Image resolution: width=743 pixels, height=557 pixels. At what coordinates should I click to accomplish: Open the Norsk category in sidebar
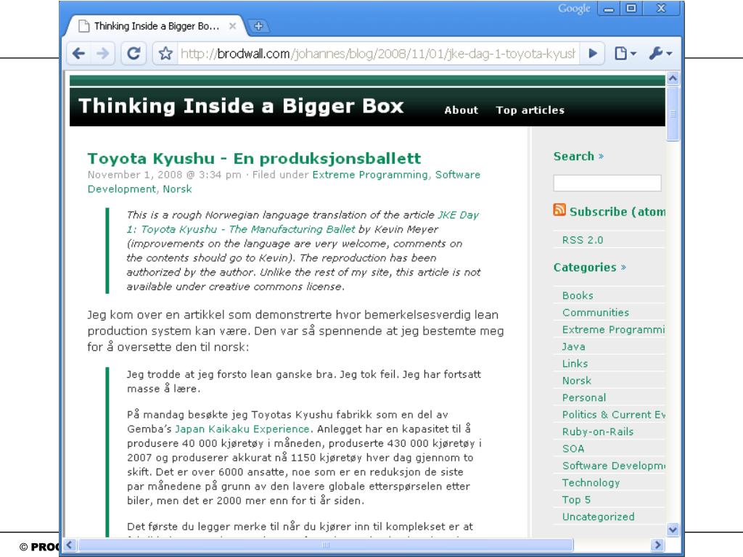[577, 381]
